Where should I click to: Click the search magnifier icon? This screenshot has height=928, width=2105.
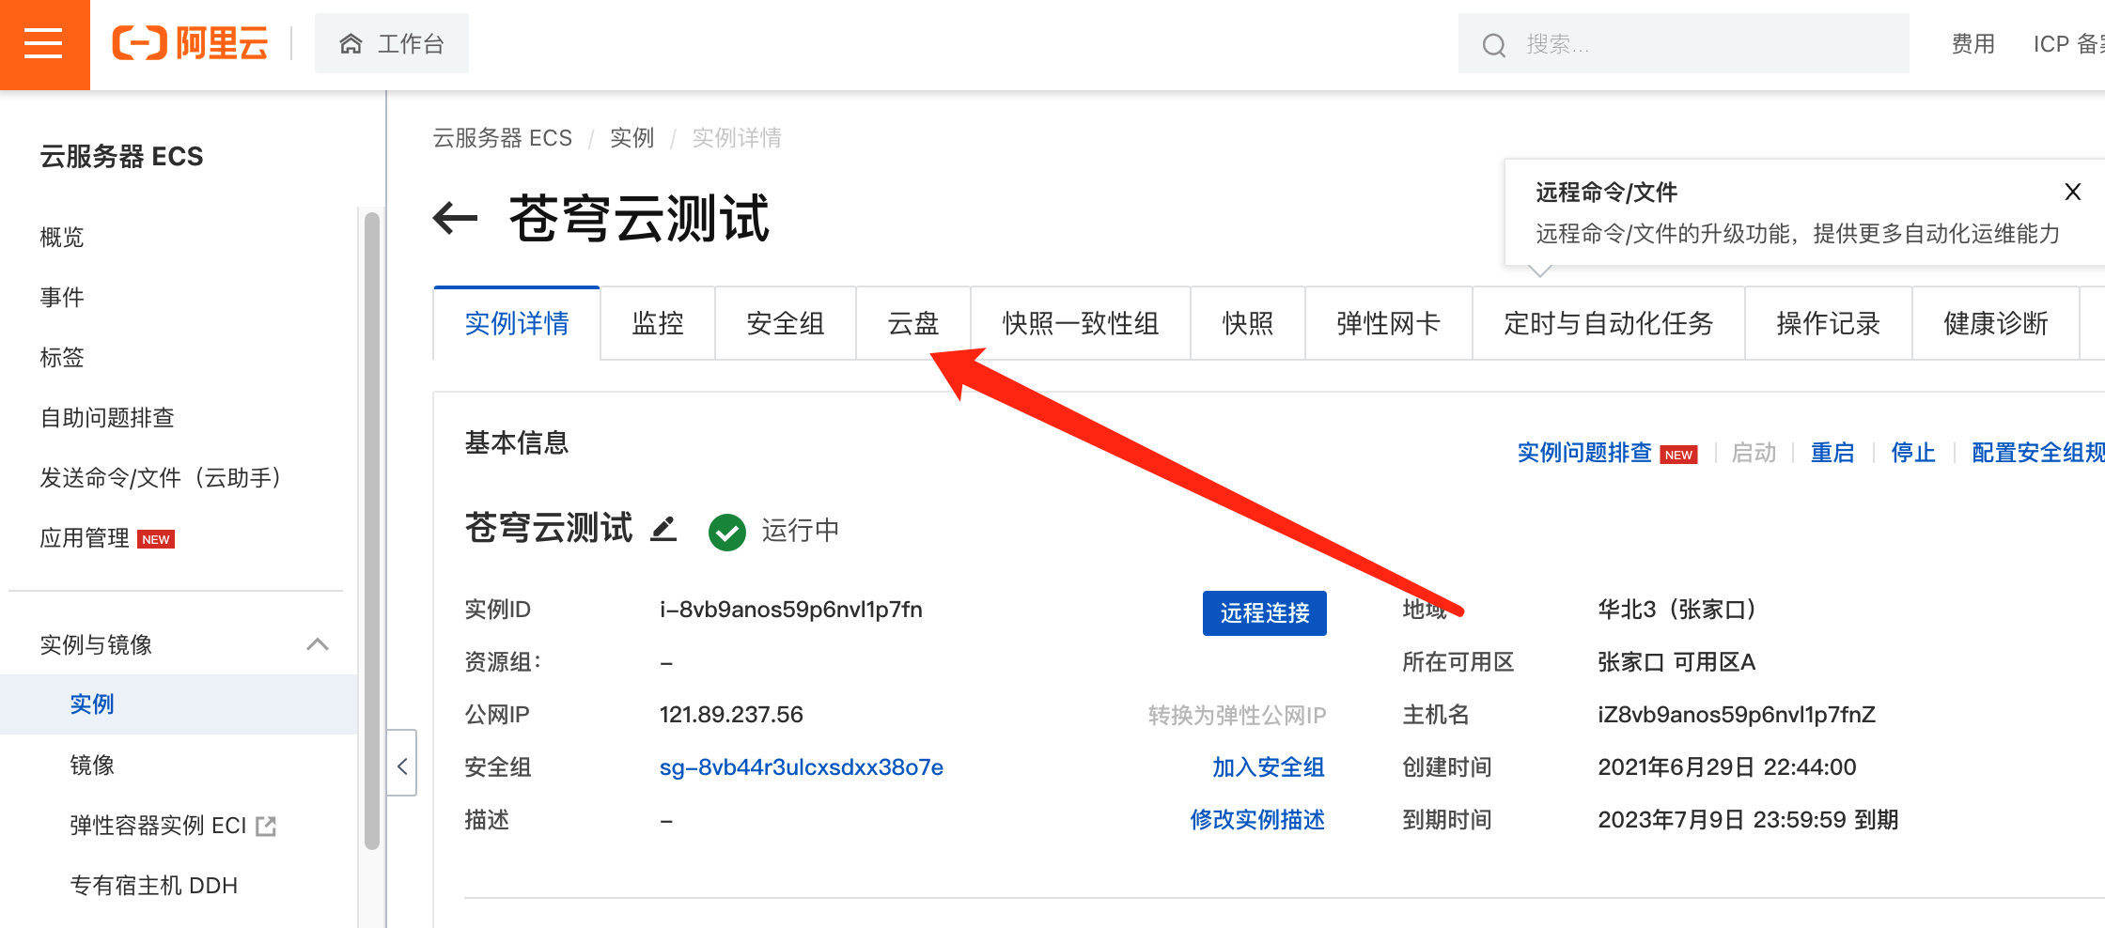pos(1493,44)
